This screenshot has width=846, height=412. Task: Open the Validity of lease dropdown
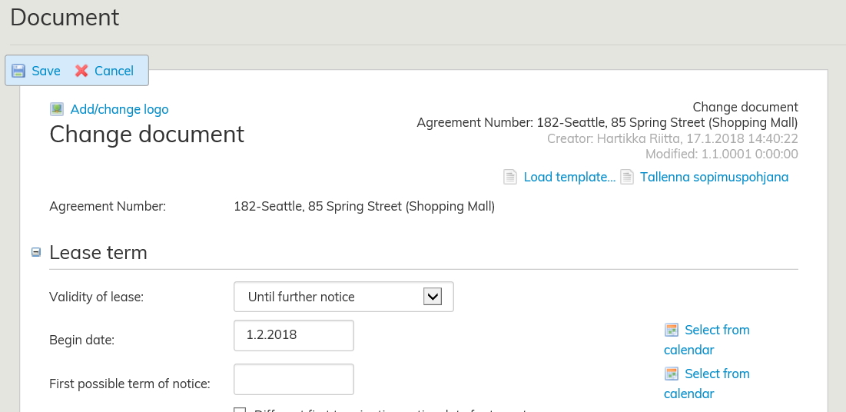[x=343, y=297]
